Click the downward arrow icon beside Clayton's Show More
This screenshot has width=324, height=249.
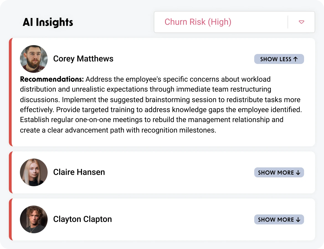pyautogui.click(x=298, y=219)
